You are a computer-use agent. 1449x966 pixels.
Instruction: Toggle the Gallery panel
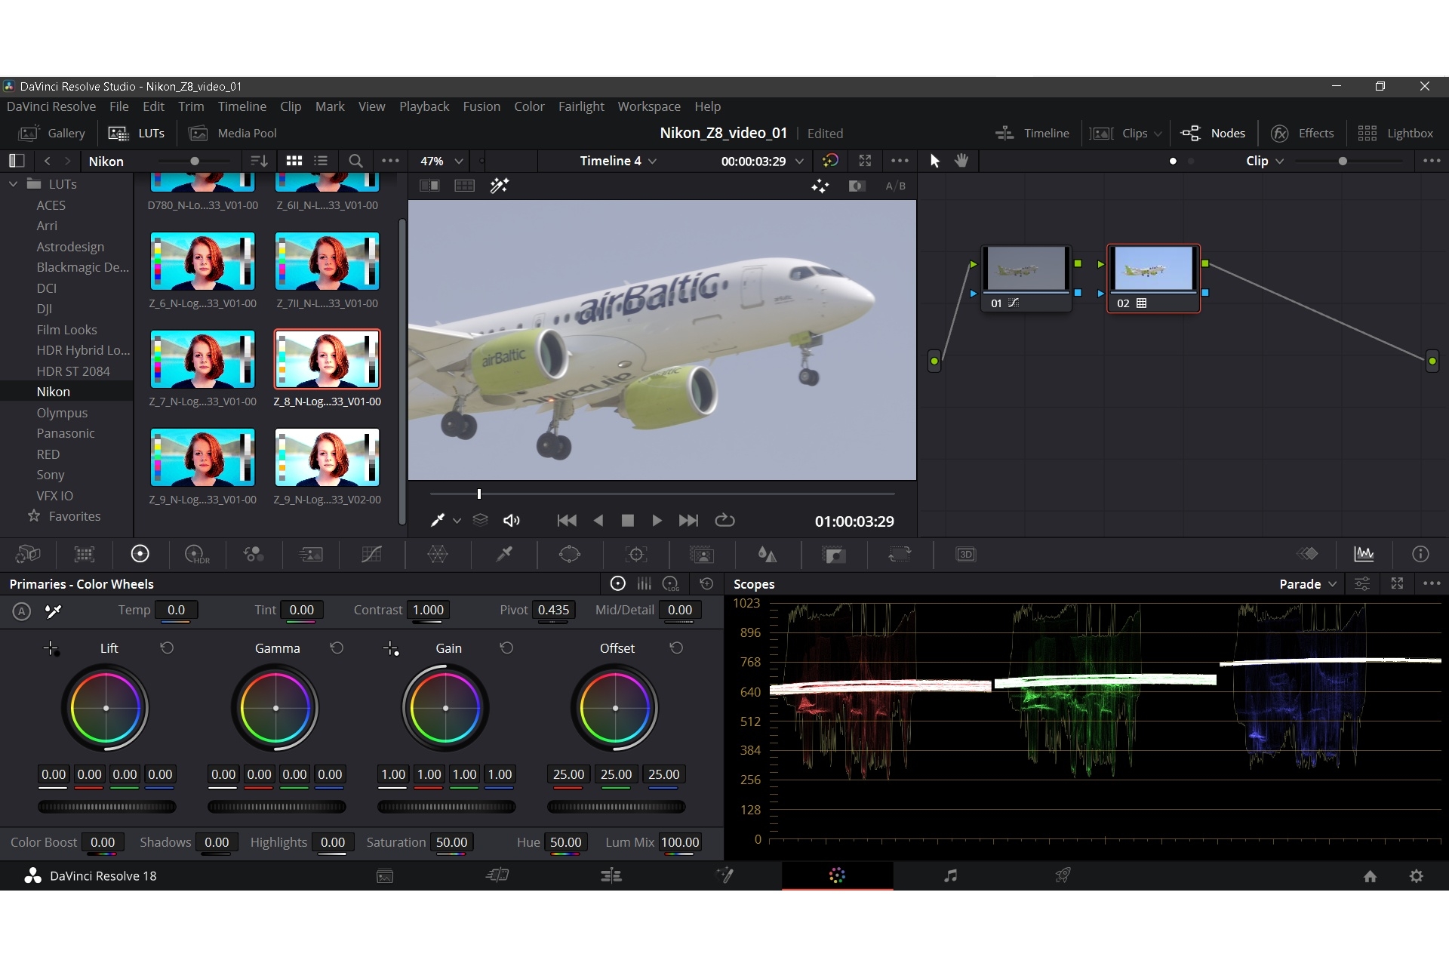51,133
